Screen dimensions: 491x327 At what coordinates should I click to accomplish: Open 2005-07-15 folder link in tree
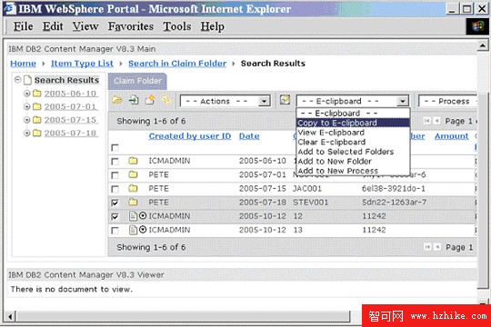(x=70, y=120)
